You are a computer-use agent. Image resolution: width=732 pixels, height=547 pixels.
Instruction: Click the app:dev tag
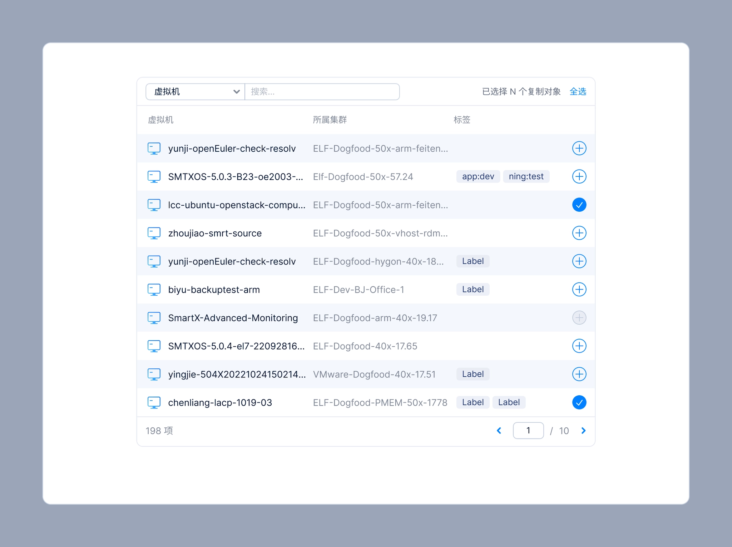478,176
